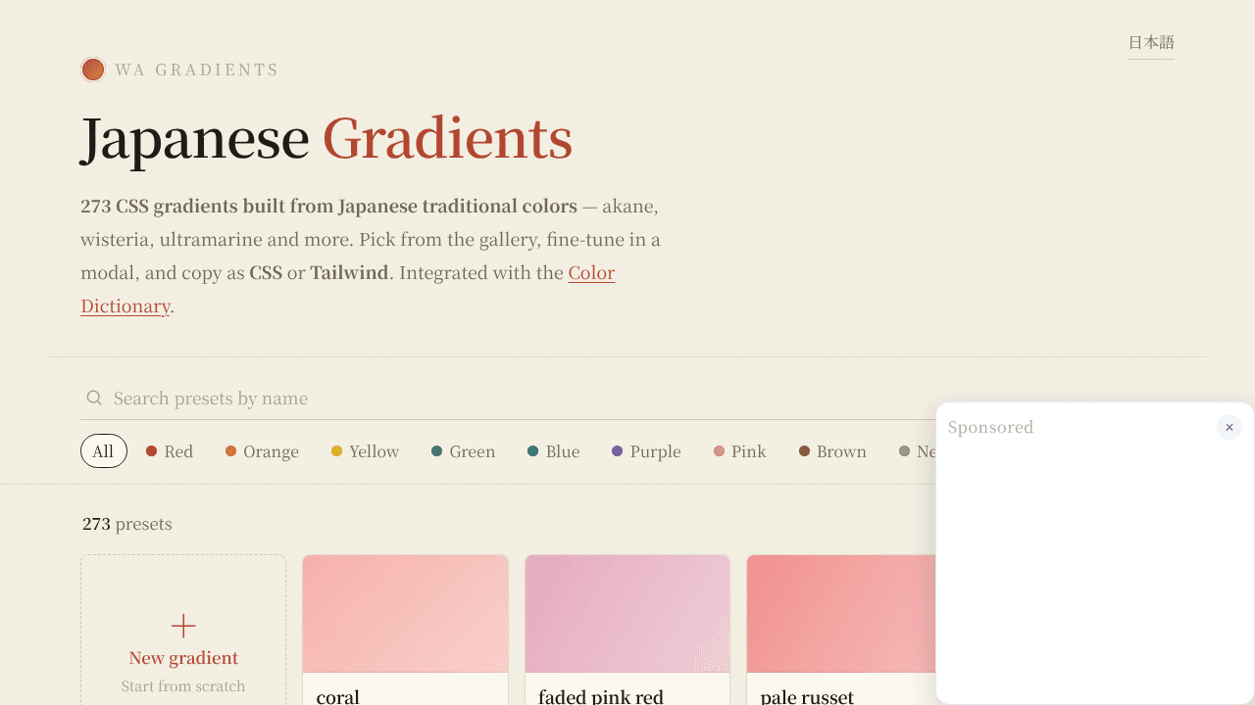Filter presets by Orange
This screenshot has width=1255, height=705.
click(x=262, y=451)
